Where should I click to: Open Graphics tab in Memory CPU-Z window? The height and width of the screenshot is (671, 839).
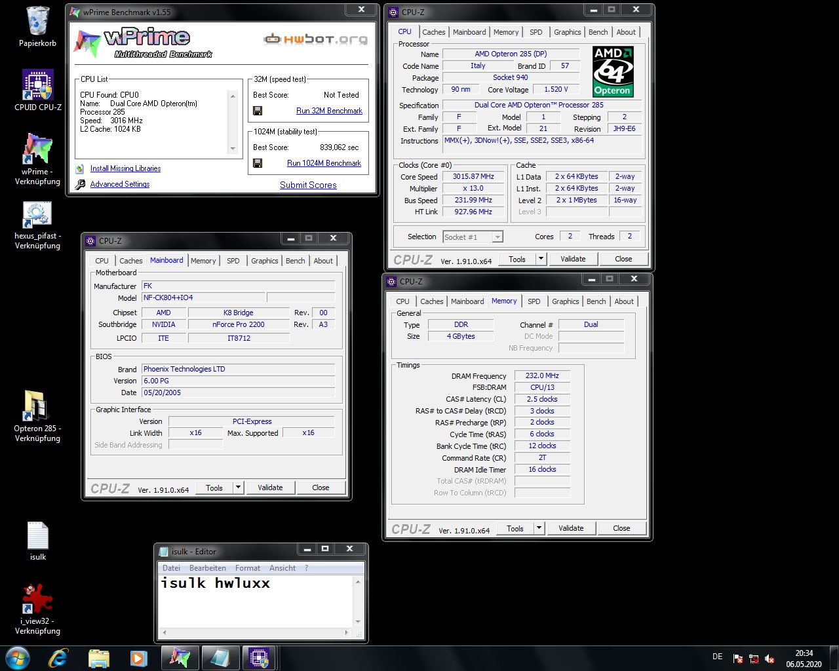click(x=565, y=301)
